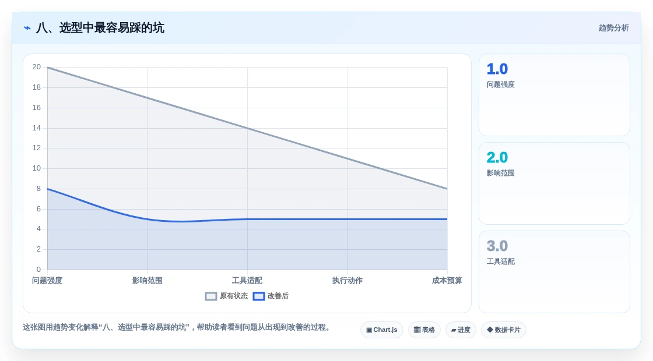The height and width of the screenshot is (361, 653).
Task: Click the grid icon in 表格 tag
Action: [x=417, y=330]
